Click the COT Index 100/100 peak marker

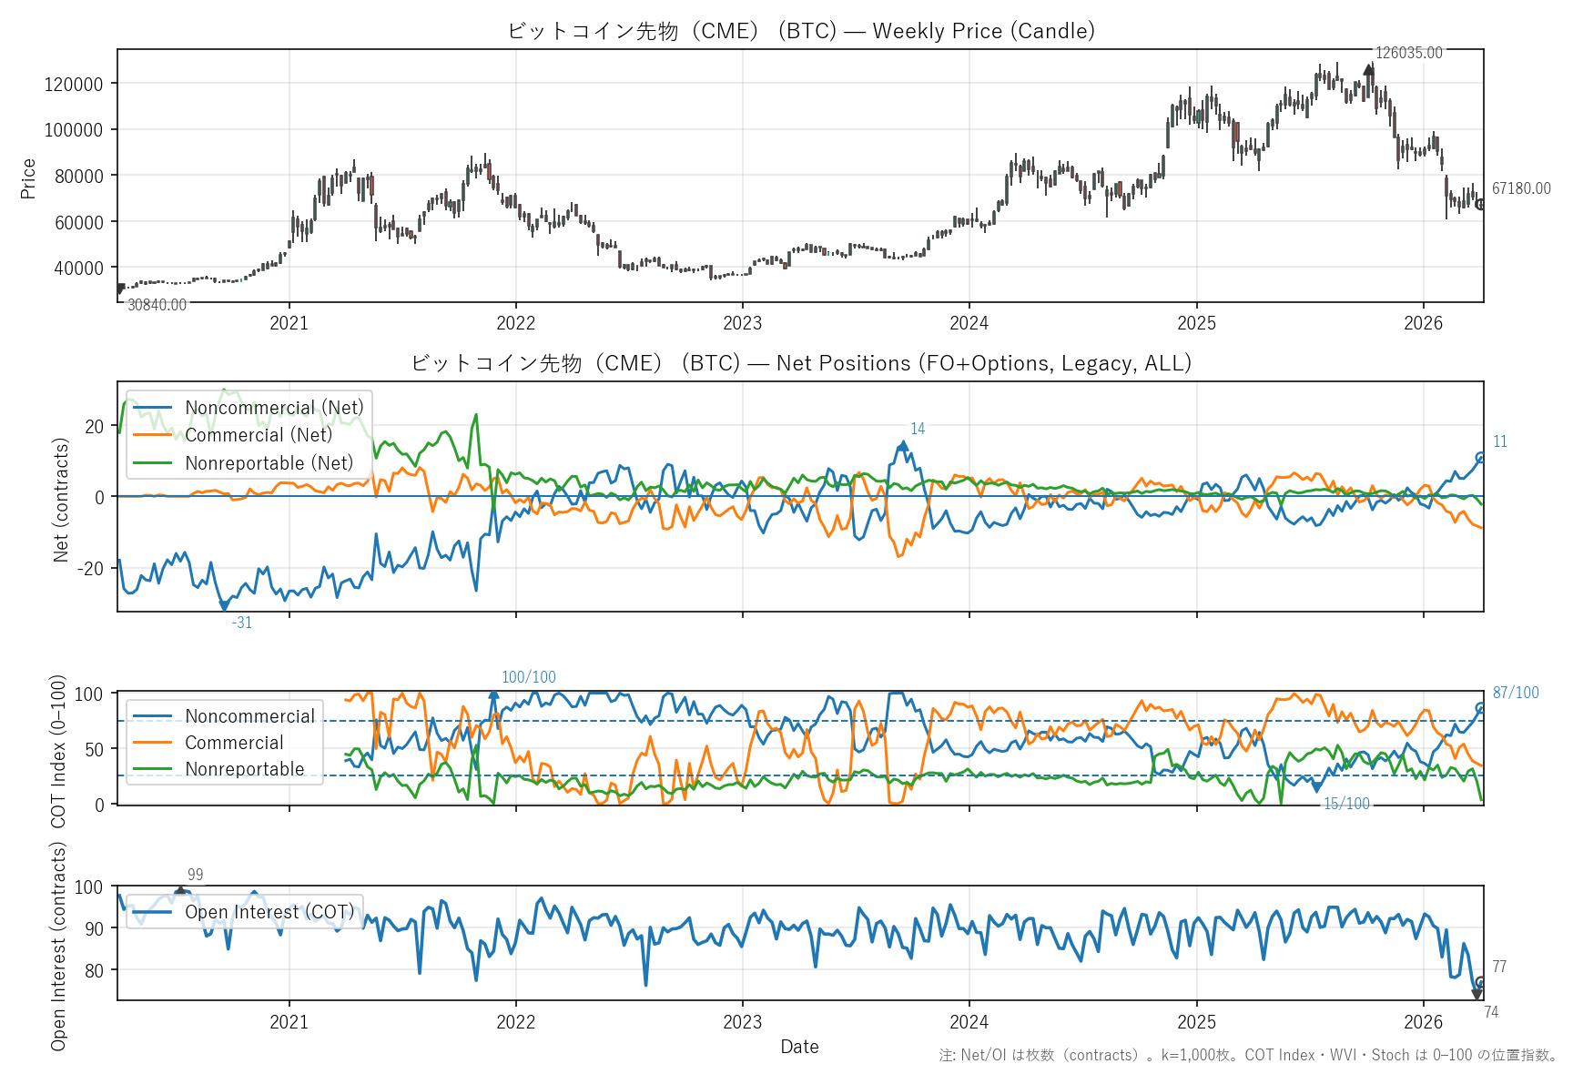click(493, 694)
